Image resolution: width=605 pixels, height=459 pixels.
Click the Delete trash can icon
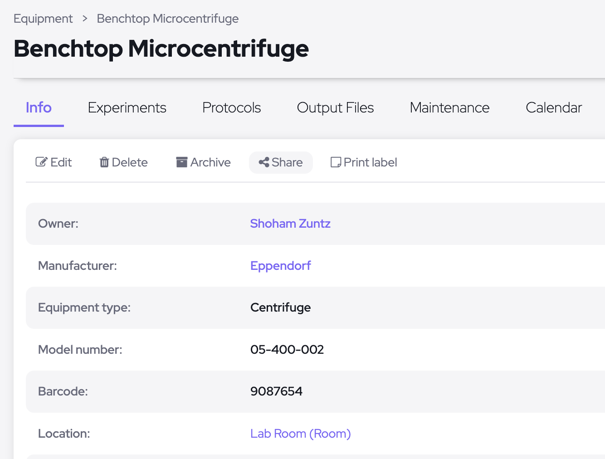pyautogui.click(x=104, y=162)
